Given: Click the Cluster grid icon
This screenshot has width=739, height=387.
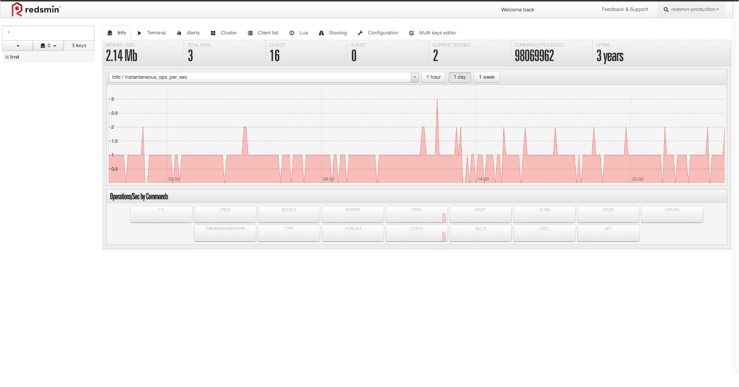Looking at the screenshot, I should (213, 33).
